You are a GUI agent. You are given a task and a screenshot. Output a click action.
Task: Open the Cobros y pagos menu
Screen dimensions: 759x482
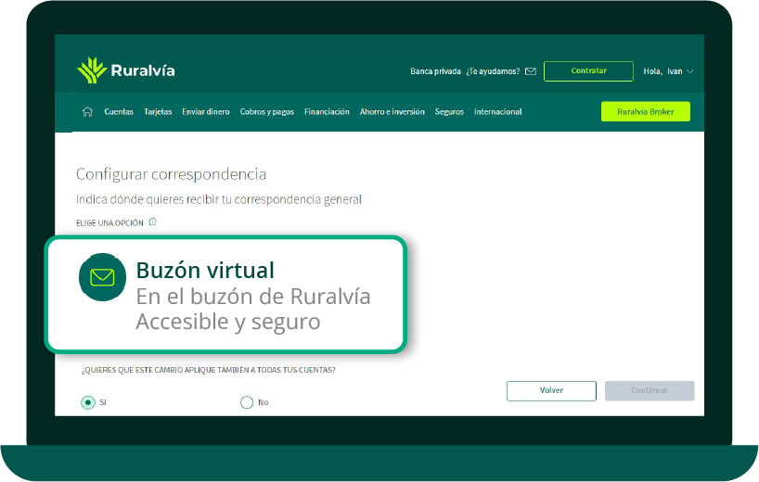(267, 111)
